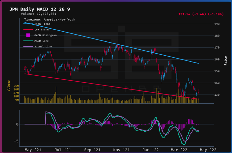Click the Timezone America/New_York label
Screen dimensions: 232x153
point(49,19)
